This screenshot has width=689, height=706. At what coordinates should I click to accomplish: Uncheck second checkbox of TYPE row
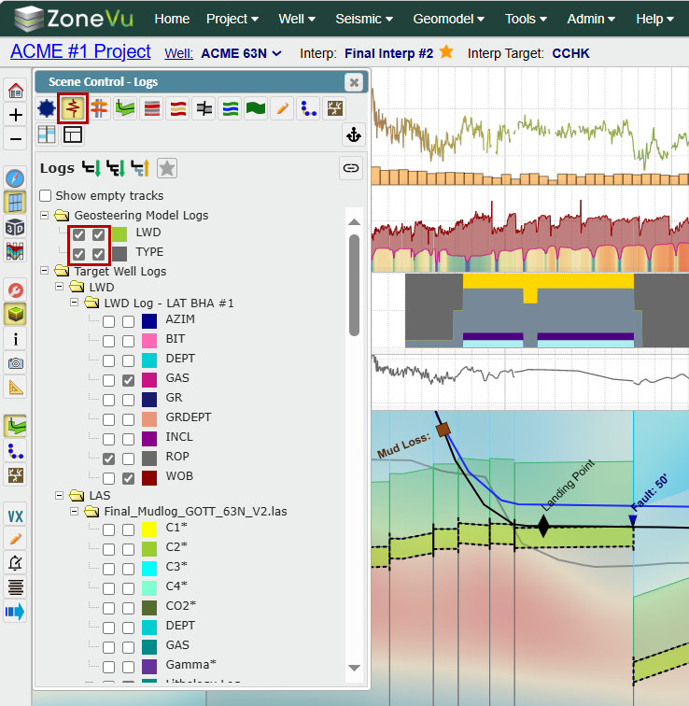pyautogui.click(x=99, y=254)
